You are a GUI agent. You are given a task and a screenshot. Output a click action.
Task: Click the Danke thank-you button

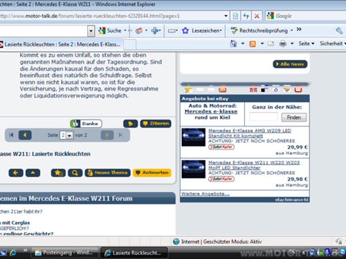coord(86,124)
